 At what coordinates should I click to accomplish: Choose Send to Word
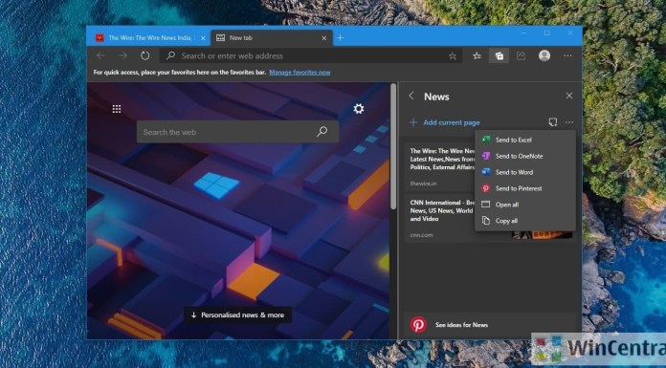point(525,172)
